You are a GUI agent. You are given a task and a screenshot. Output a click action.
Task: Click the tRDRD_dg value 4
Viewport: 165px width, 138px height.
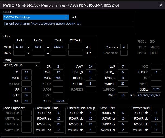[91, 113]
